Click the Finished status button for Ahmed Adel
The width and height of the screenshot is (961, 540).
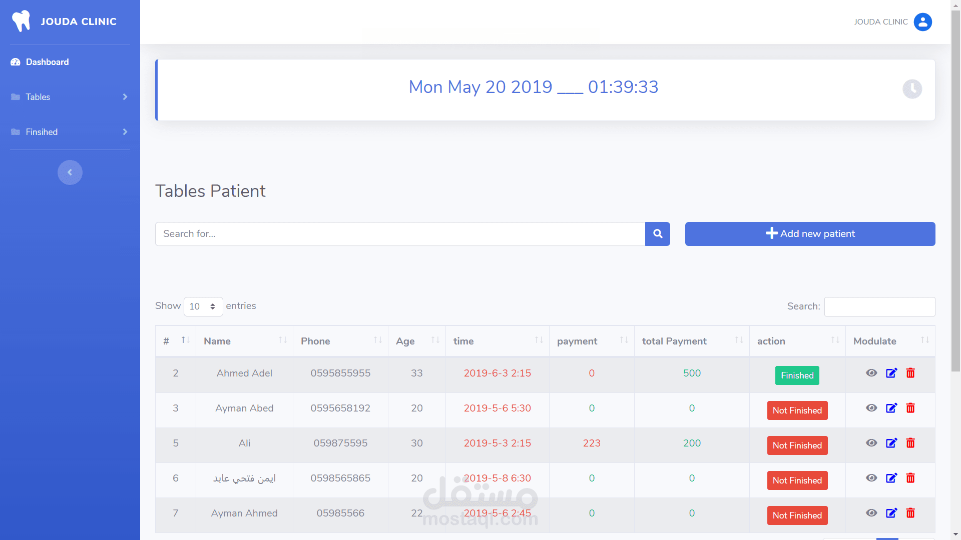point(797,375)
